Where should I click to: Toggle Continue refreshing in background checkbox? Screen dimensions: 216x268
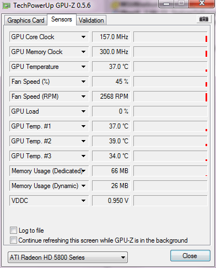(13, 240)
